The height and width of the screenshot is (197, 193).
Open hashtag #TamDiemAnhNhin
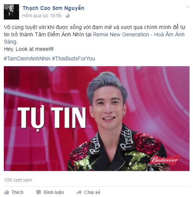click(27, 59)
